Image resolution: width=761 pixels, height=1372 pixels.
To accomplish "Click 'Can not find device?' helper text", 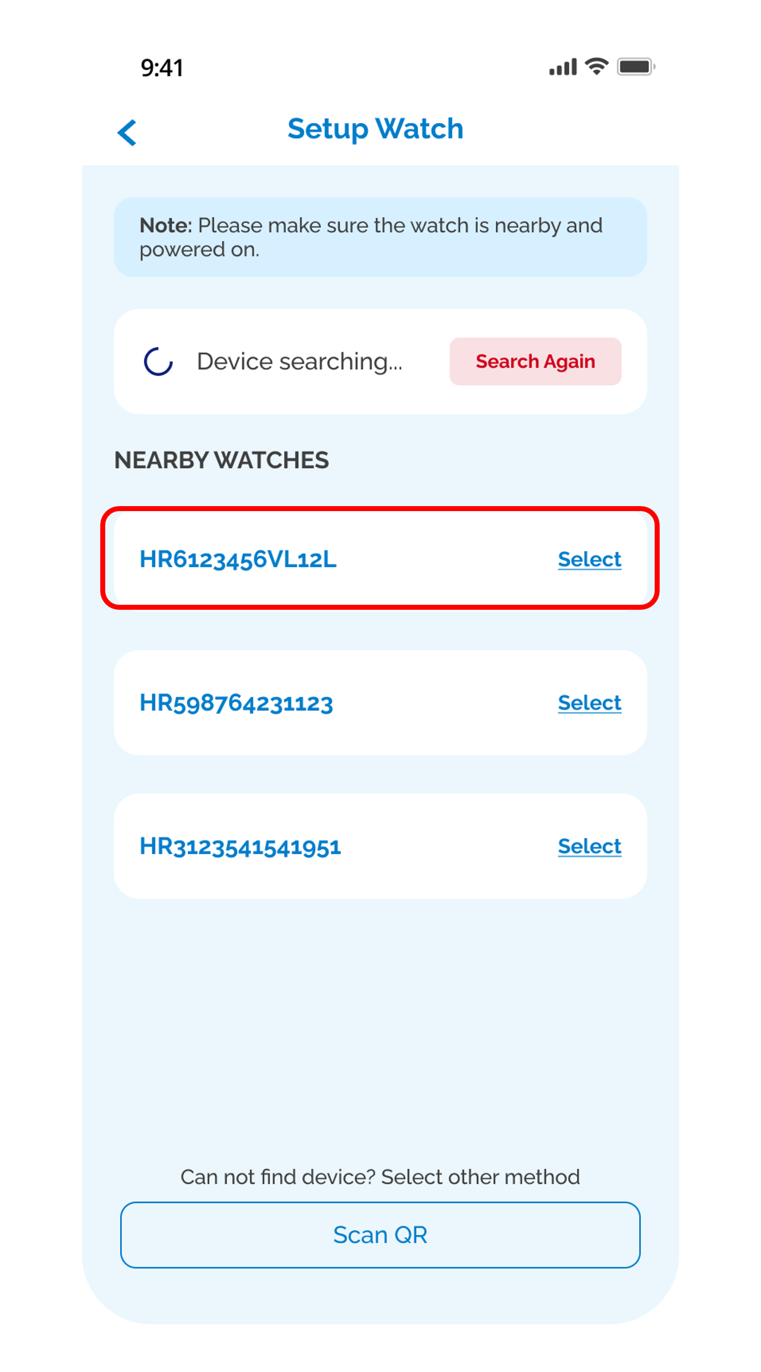I will coord(380,1177).
